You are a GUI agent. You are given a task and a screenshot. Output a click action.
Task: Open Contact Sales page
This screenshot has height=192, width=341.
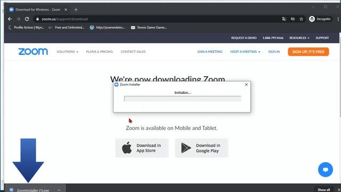pyautogui.click(x=133, y=52)
